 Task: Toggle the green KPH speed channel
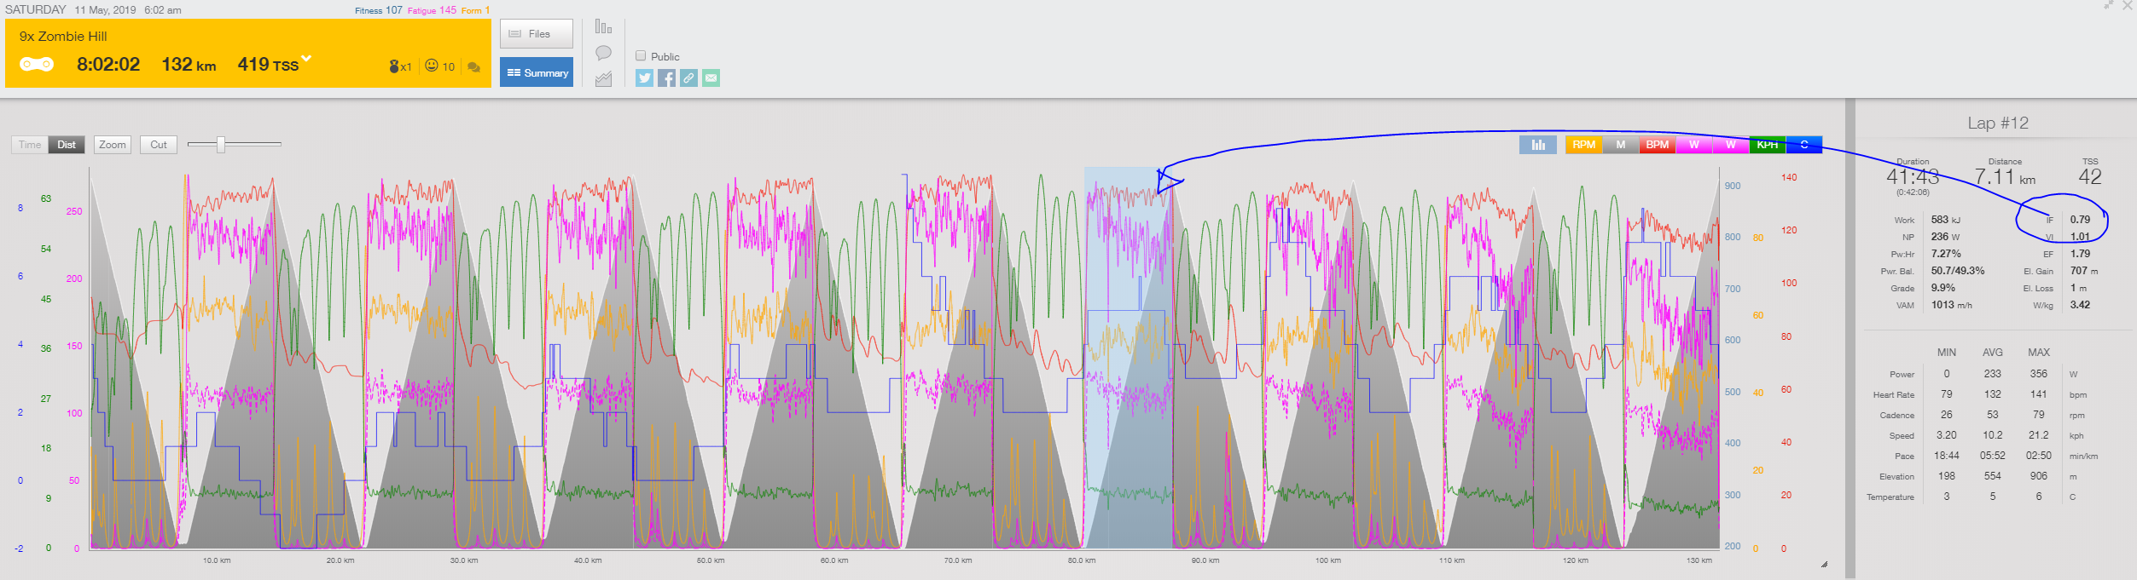tap(1767, 145)
